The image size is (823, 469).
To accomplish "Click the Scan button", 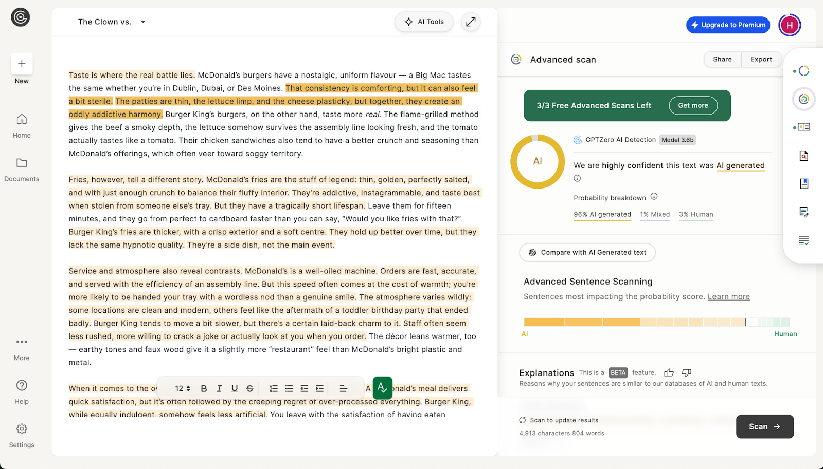I will coord(764,426).
